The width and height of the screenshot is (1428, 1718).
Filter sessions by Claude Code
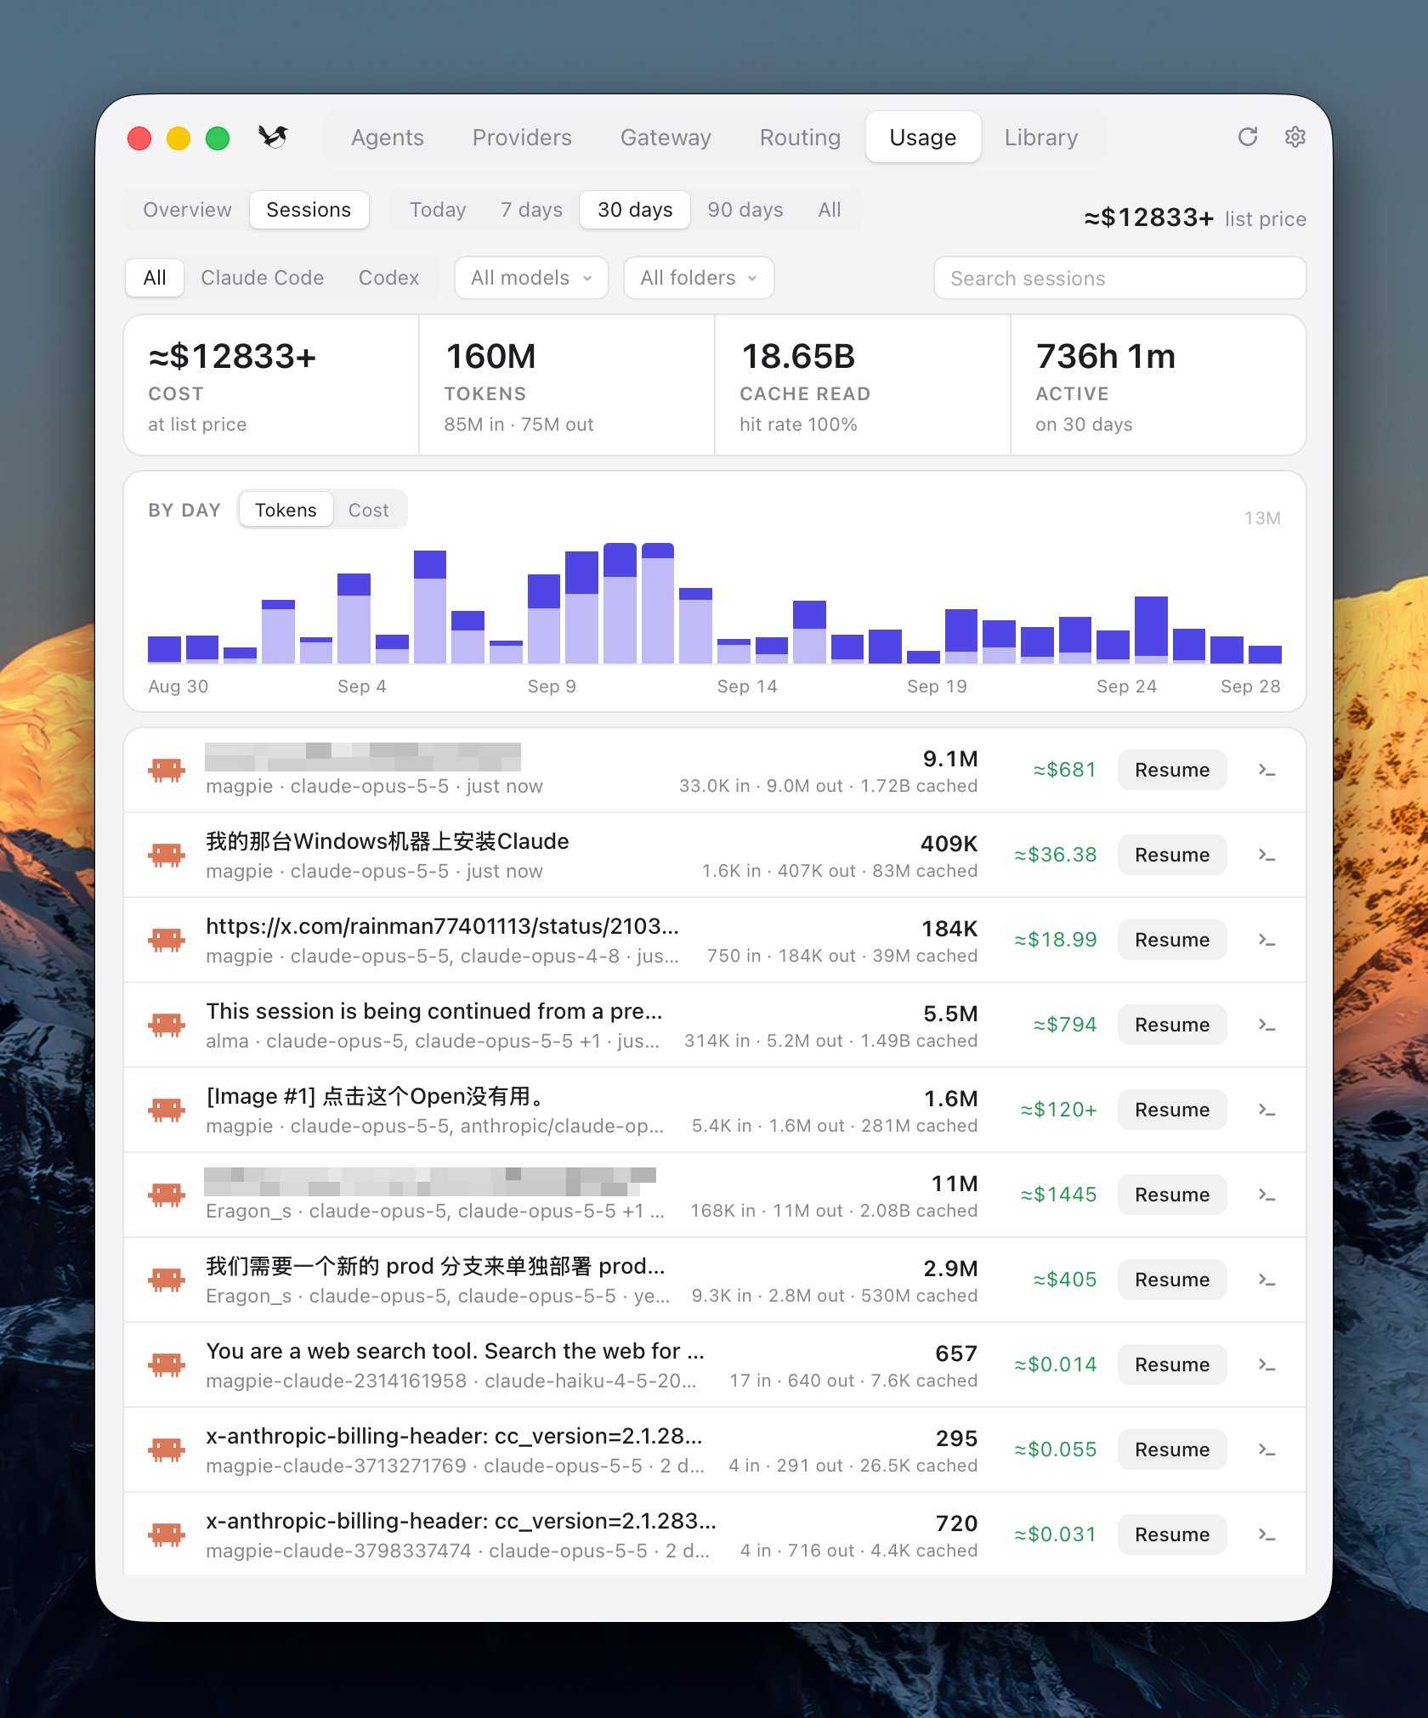point(262,278)
